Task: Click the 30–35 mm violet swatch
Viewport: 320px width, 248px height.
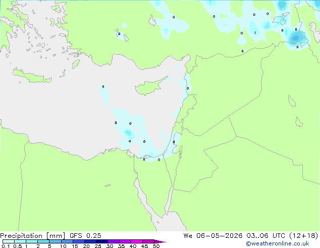Action: (113, 241)
